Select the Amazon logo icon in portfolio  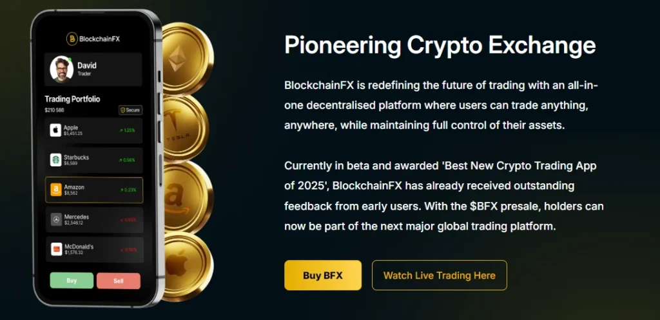[56, 190]
